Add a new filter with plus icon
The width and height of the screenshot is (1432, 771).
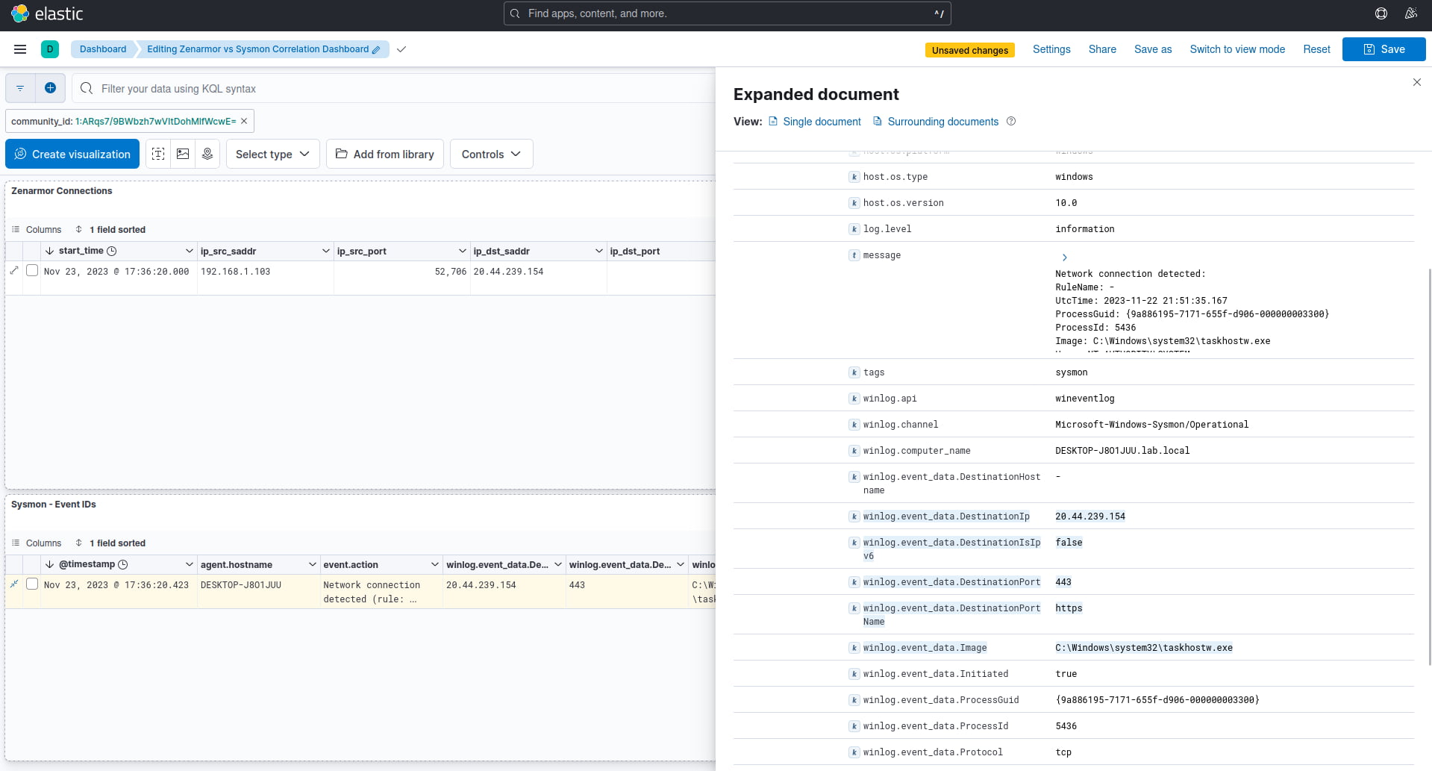point(50,88)
